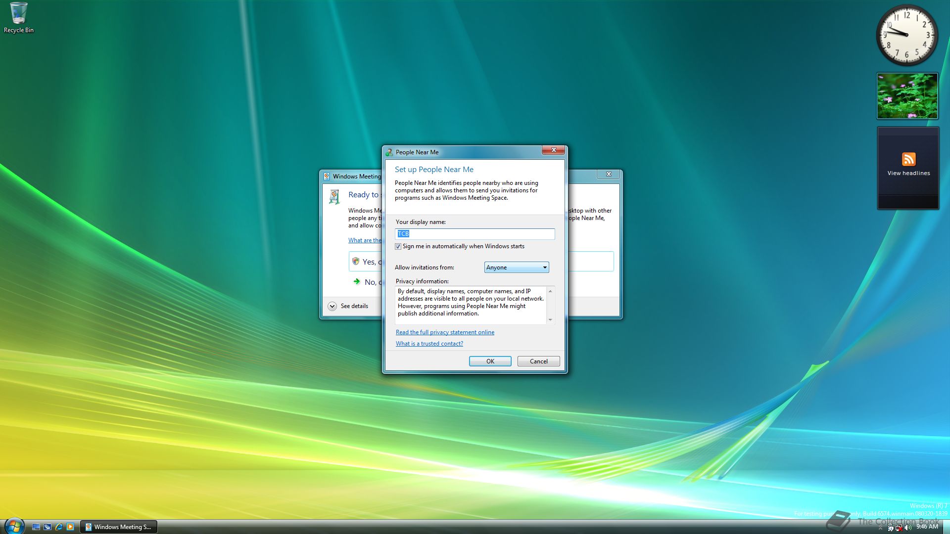Click the display name input field

475,234
